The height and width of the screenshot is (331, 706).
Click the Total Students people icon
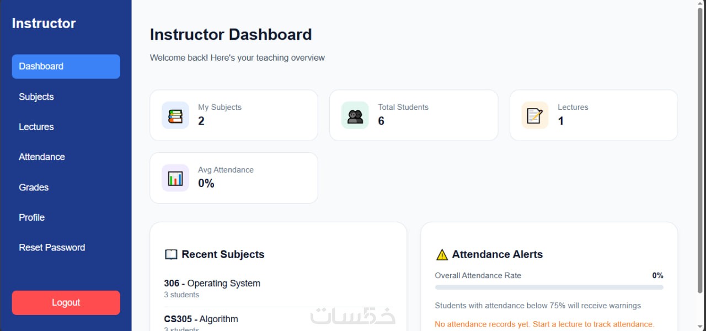click(x=355, y=115)
